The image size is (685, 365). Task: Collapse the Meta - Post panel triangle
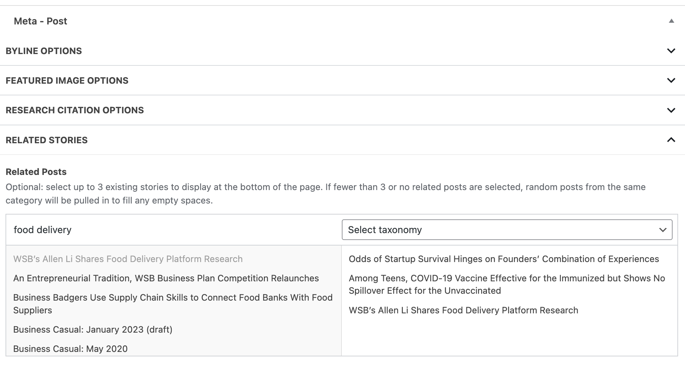[x=671, y=21]
